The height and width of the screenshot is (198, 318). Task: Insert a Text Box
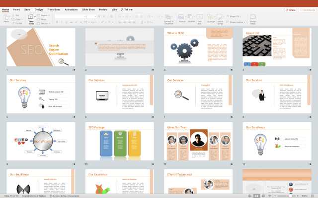(200, 18)
